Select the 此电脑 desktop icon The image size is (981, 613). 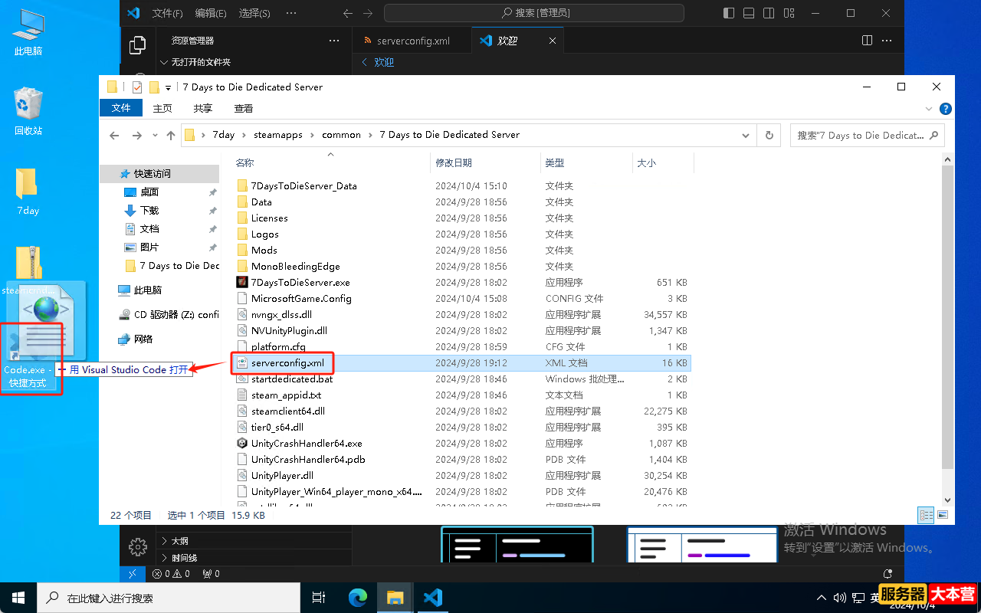tap(28, 32)
